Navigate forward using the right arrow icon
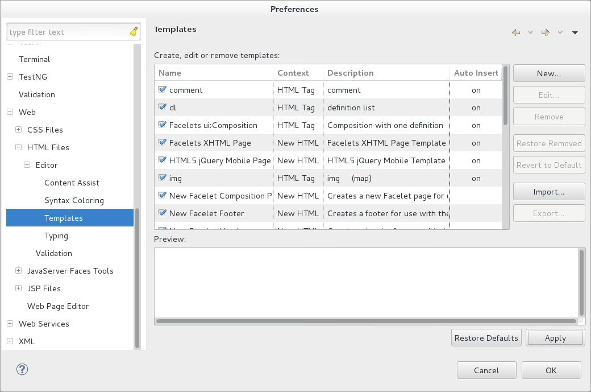The image size is (591, 392). (544, 32)
